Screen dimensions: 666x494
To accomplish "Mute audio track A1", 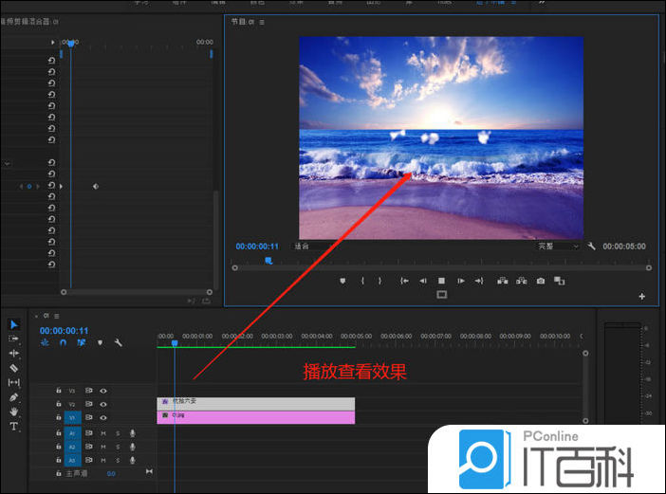I will click(103, 433).
